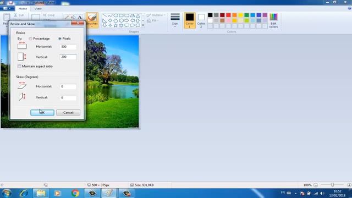Image resolution: width=352 pixels, height=198 pixels.
Task: Open the Paint file menu button
Action: (x=7, y=8)
